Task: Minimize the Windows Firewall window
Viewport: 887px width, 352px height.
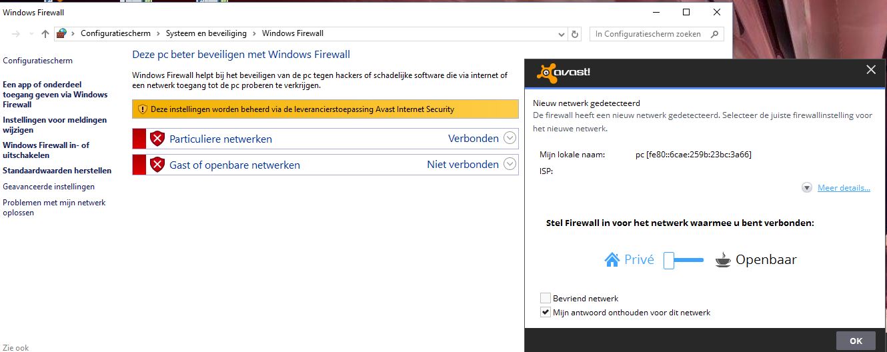Action: coord(656,12)
